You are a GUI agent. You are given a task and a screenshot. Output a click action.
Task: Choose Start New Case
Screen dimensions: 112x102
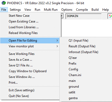19,16
